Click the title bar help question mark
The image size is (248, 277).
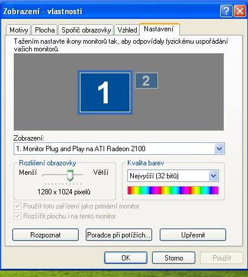pyautogui.click(x=226, y=11)
